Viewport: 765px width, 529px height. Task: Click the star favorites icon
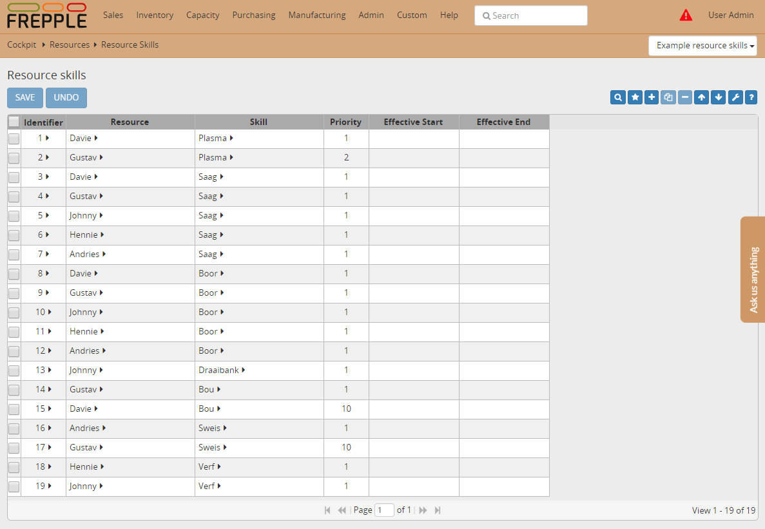coord(635,97)
